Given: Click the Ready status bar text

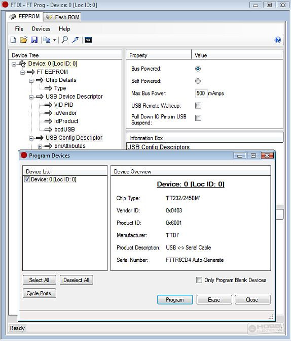Looking at the screenshot, I should pos(17,328).
